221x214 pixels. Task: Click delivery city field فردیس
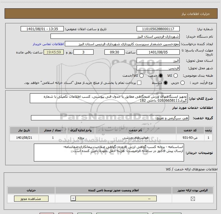pyautogui.click(x=158, y=68)
